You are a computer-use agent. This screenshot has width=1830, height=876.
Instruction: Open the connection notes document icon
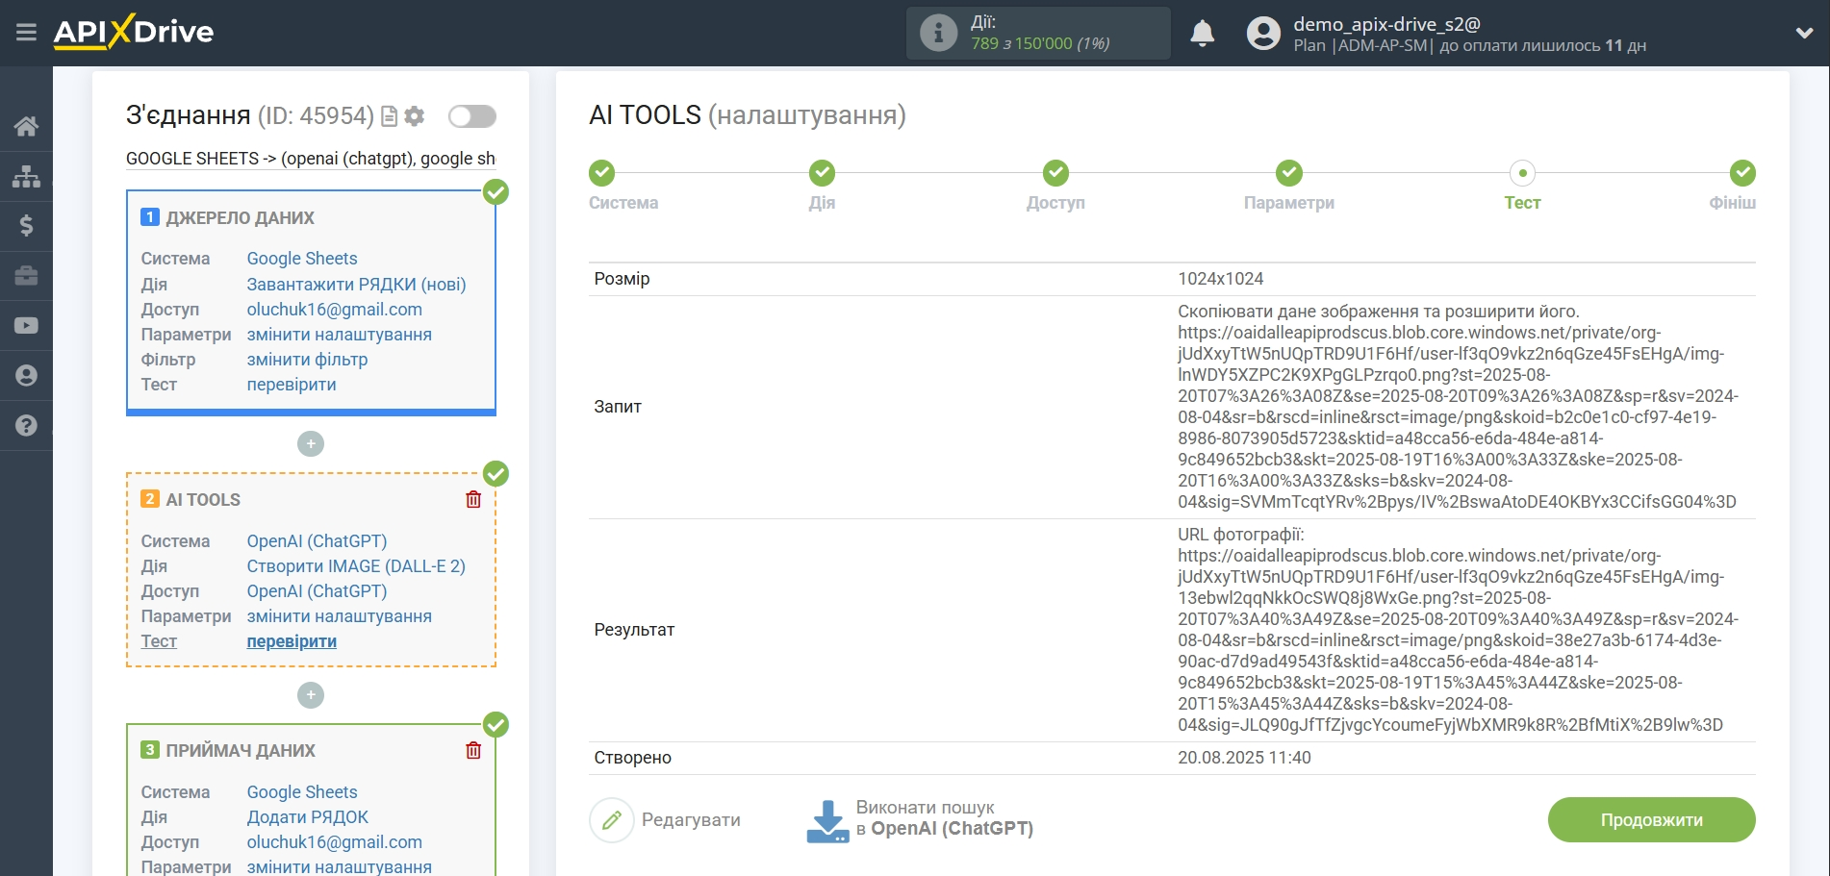390,116
